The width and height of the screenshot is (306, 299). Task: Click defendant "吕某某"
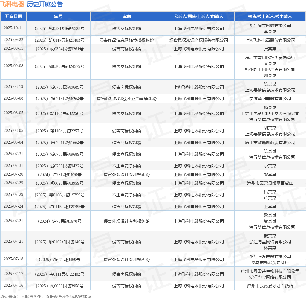[270, 192]
